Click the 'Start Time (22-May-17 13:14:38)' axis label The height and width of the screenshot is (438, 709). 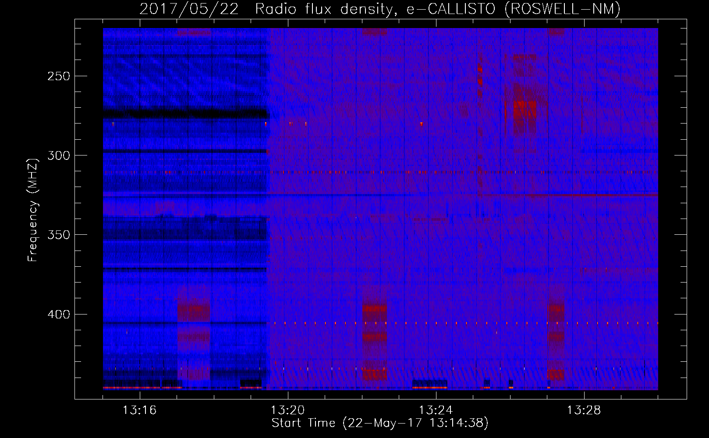click(x=380, y=423)
